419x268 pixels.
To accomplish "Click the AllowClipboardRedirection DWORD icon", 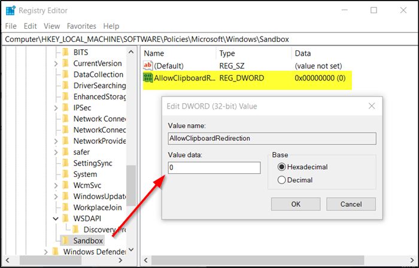I will [148, 78].
